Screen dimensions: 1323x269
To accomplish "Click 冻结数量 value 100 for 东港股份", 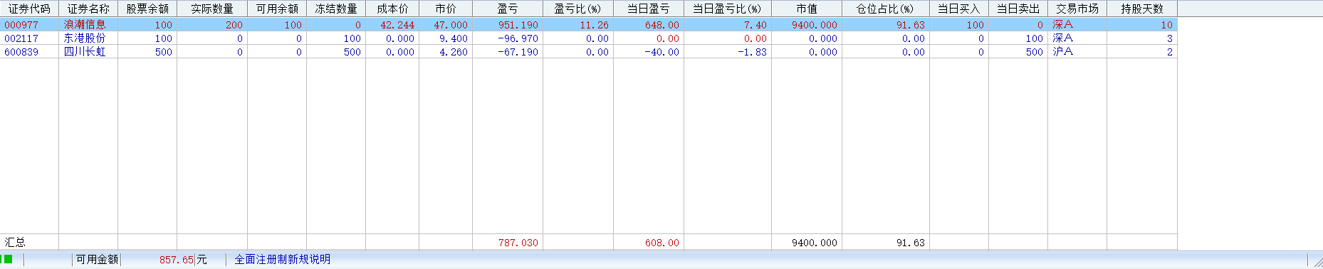I will tap(352, 38).
